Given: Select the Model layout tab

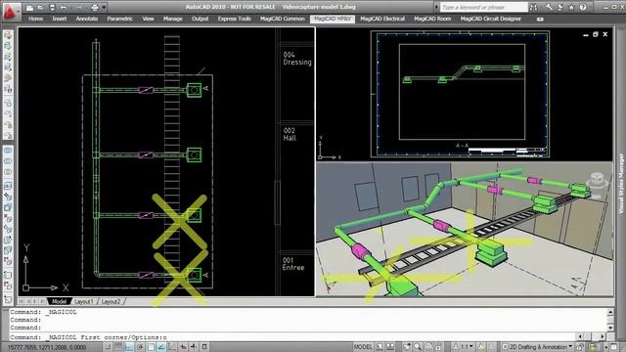Looking at the screenshot, I should (x=59, y=301).
